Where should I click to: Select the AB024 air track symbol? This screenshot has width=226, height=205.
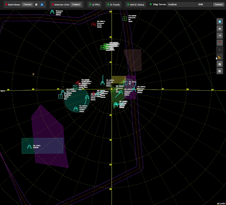(76, 109)
